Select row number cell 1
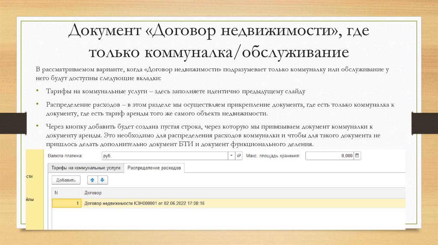The height and width of the screenshot is (245, 438). pyautogui.click(x=66, y=203)
